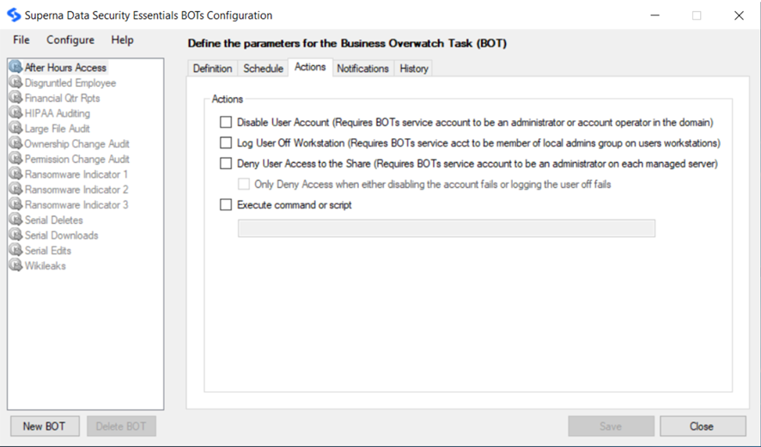Select Serial Edits list entry
761x447 pixels.
(48, 251)
